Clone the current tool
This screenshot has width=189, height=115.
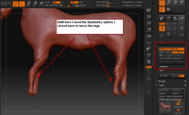162,96
